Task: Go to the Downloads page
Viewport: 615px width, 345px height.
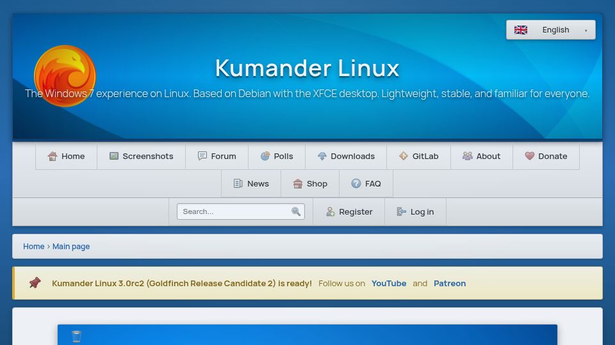Action: tap(346, 156)
